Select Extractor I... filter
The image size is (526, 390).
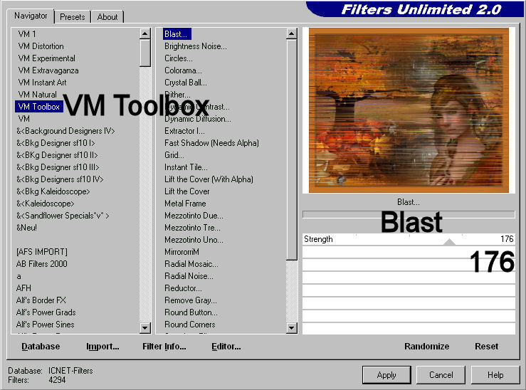pyautogui.click(x=184, y=131)
